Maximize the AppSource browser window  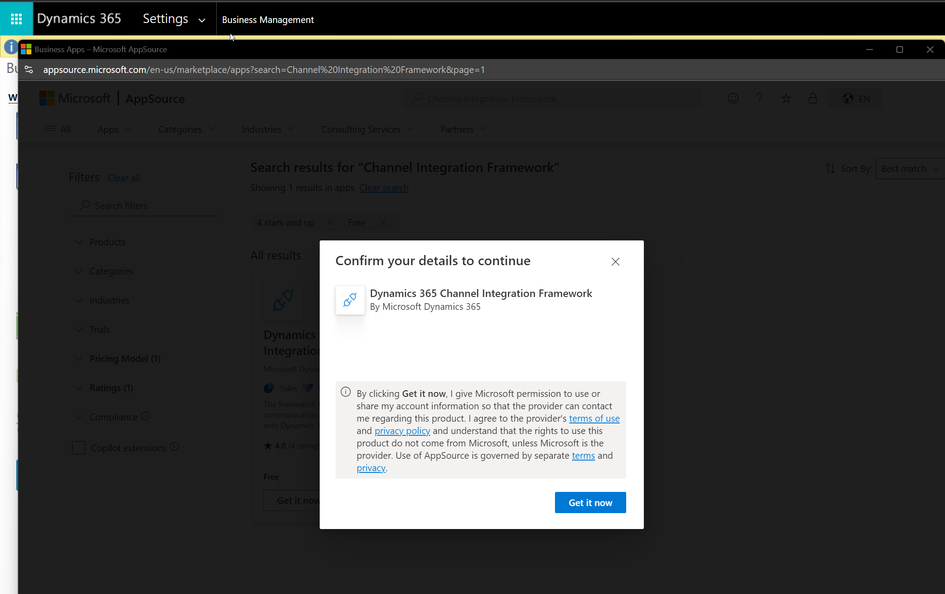(899, 49)
